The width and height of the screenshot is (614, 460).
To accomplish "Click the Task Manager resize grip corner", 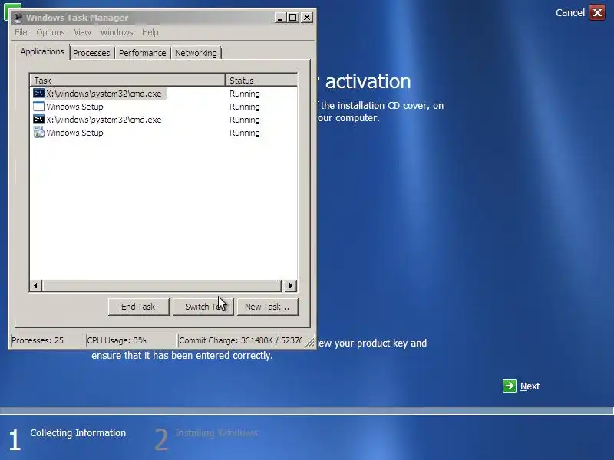I will click(310, 343).
